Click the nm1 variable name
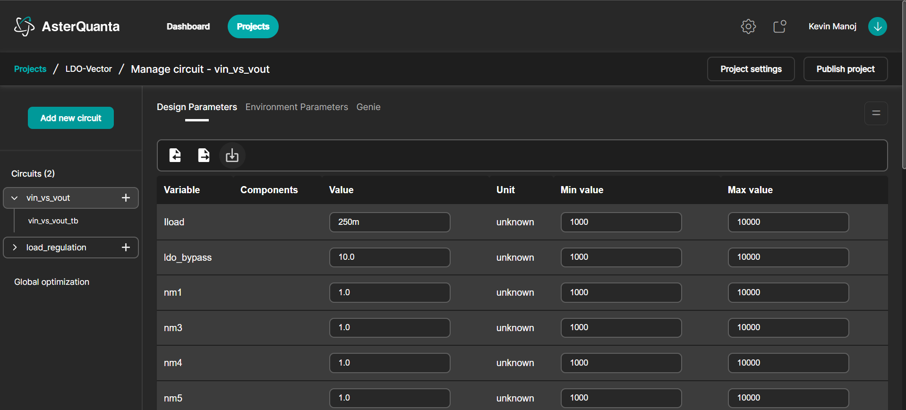Viewport: 906px width, 410px height. 173,292
